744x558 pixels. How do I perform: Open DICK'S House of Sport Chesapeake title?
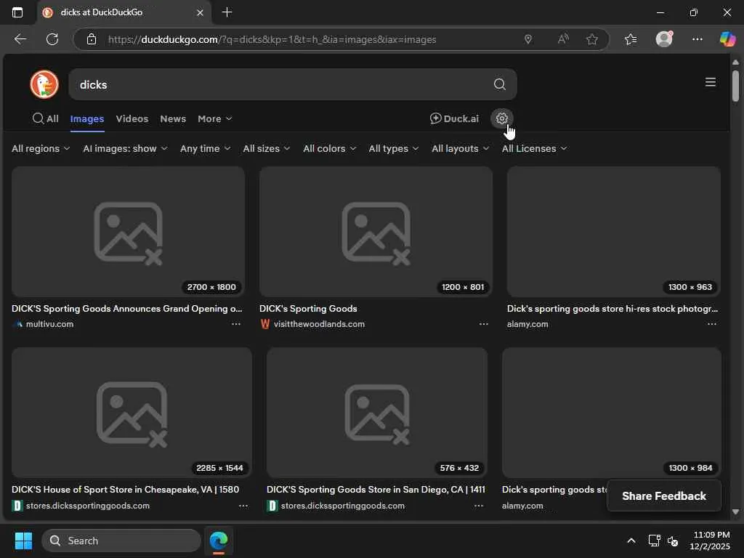[125, 489]
